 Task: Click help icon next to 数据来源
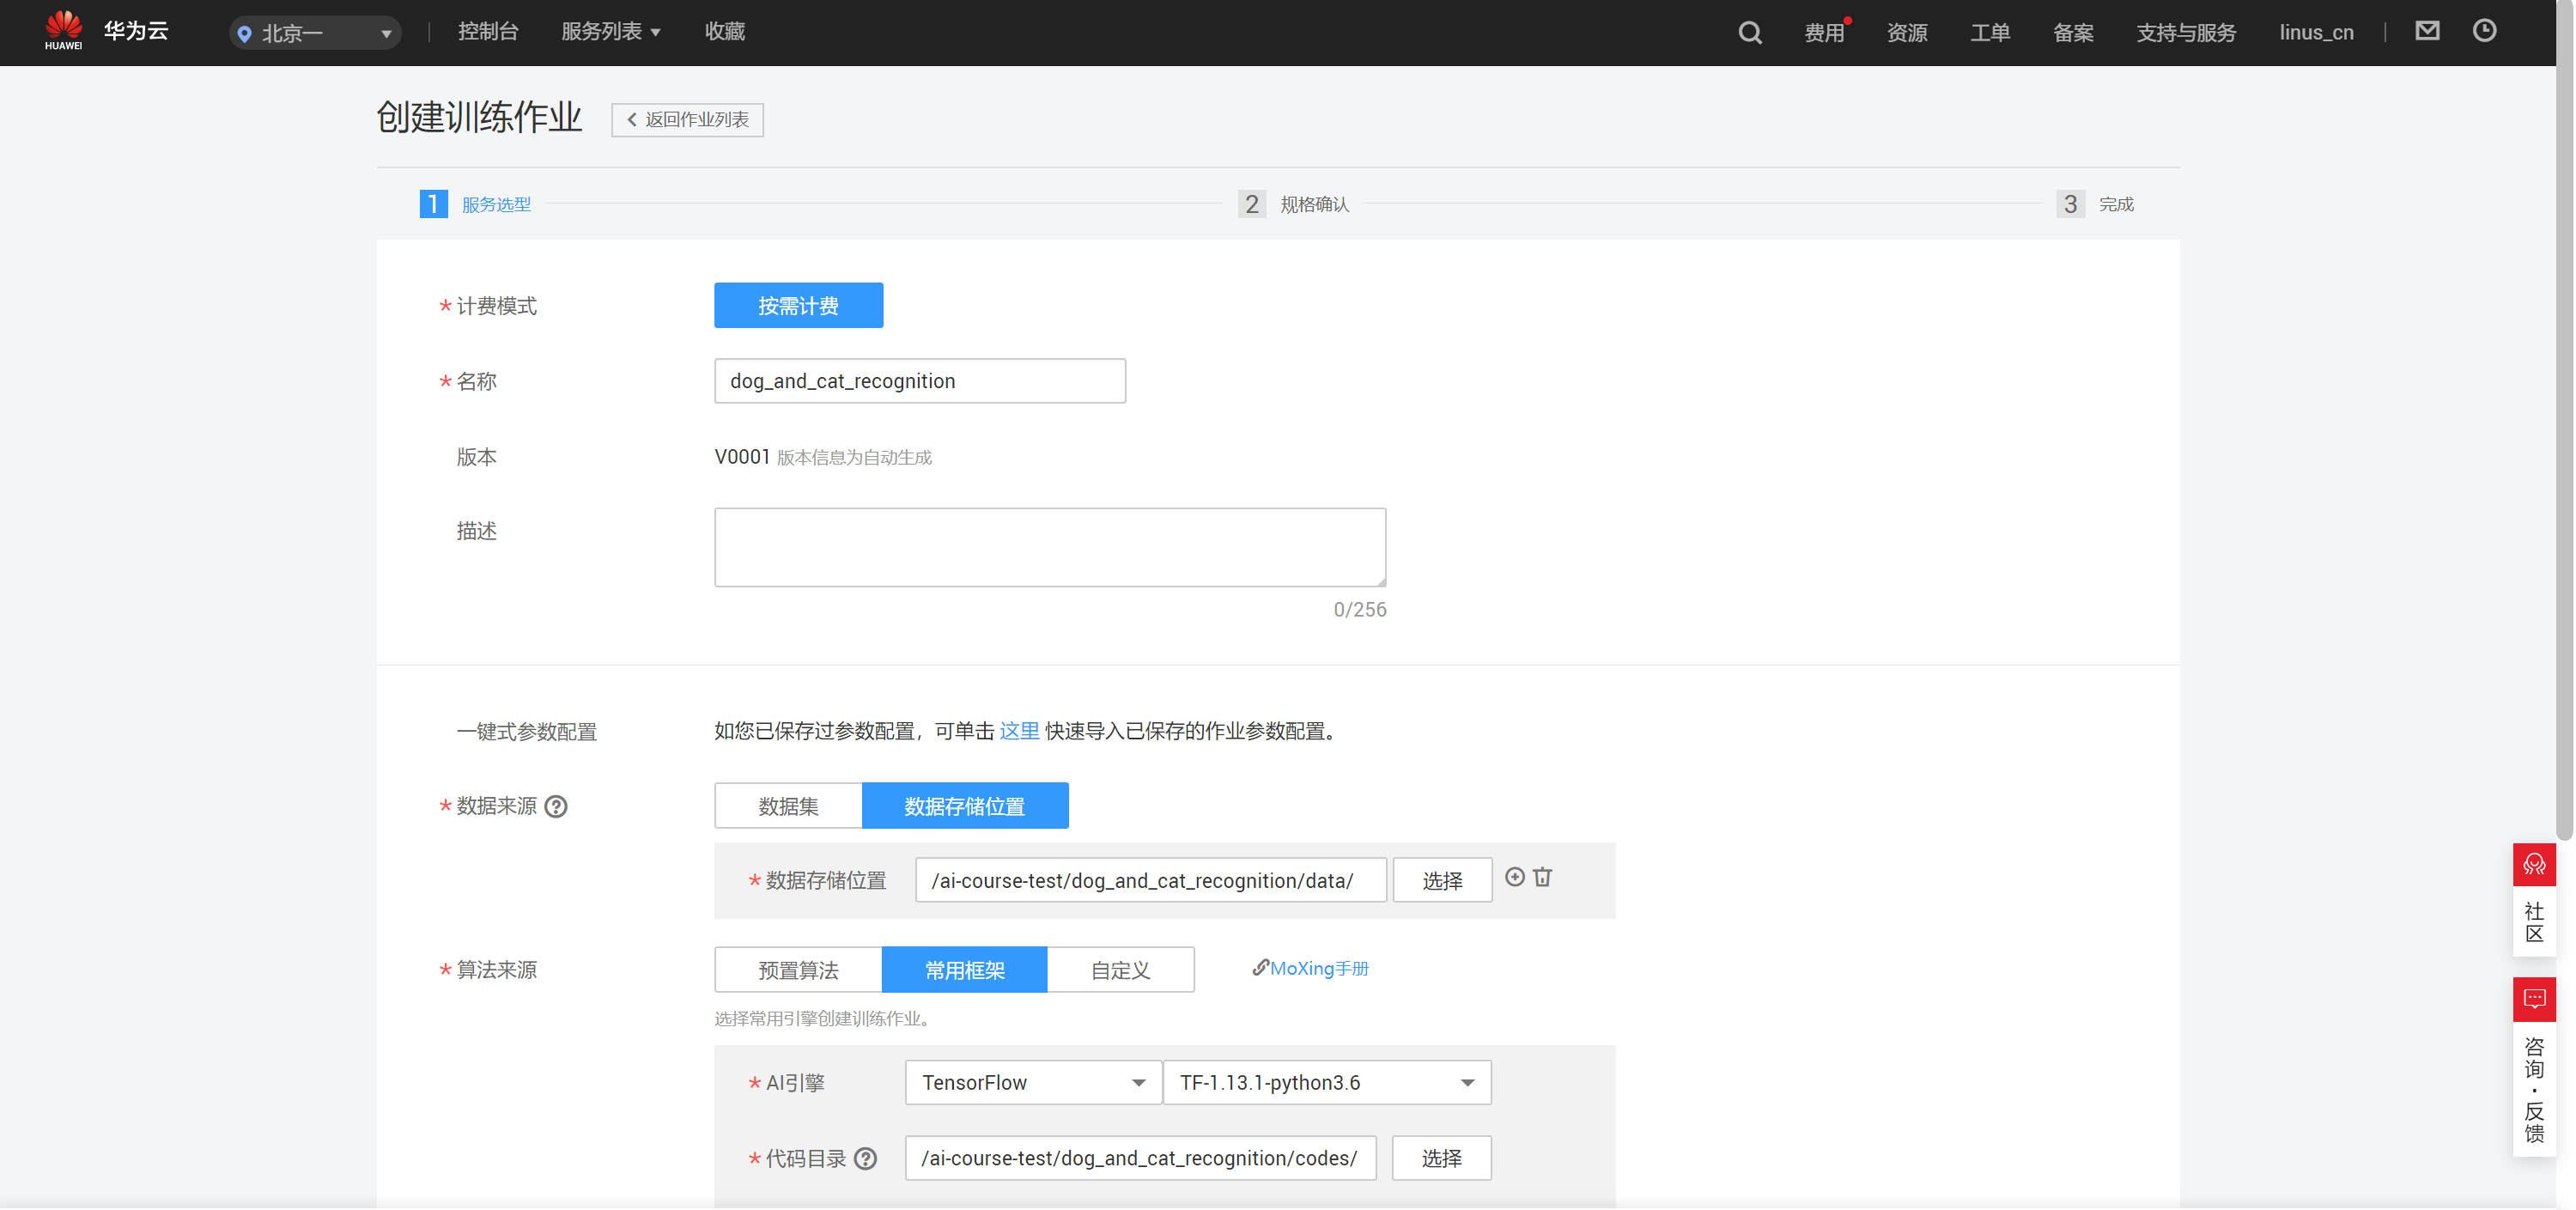(x=556, y=806)
